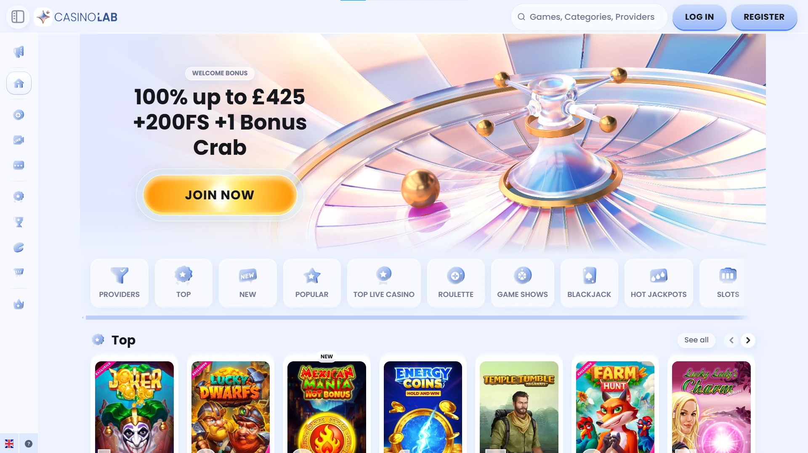The height and width of the screenshot is (453, 808).
Task: Toggle the sidebar panel collapse icon
Action: pyautogui.click(x=18, y=17)
